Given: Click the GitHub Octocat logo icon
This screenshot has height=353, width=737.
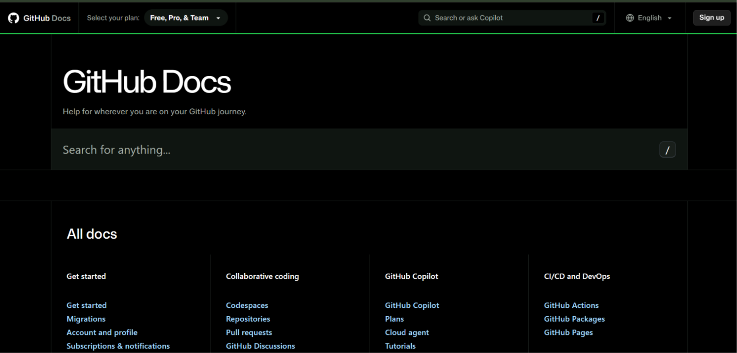Looking at the screenshot, I should [x=13, y=18].
